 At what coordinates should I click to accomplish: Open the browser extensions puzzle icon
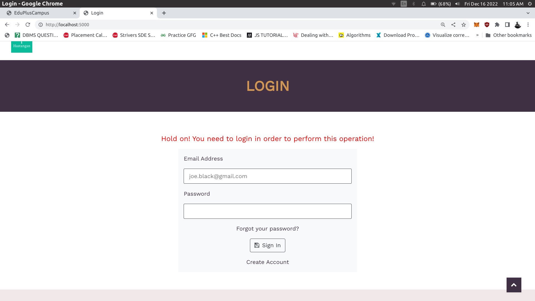tap(497, 25)
